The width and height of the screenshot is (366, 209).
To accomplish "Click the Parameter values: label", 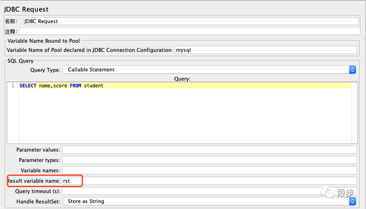I will coord(38,150).
